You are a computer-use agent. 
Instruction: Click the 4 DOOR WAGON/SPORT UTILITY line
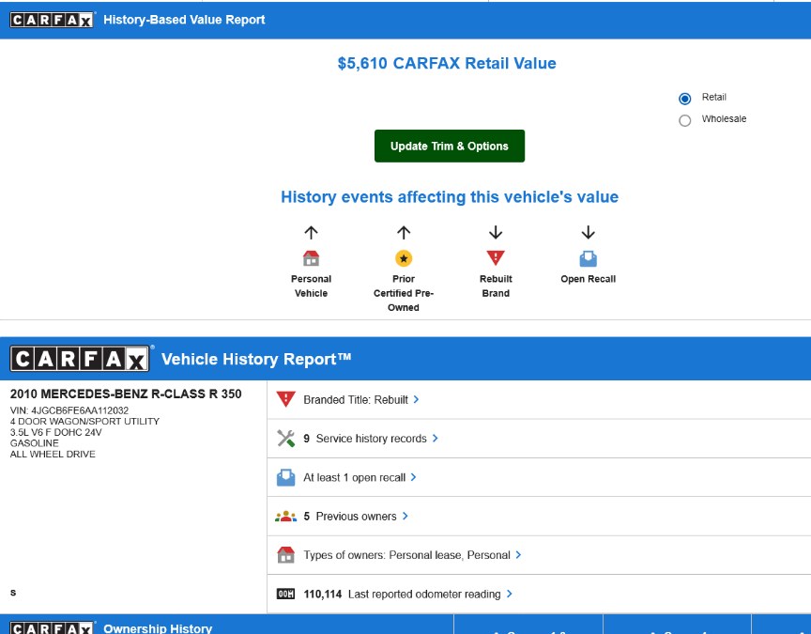pos(84,422)
